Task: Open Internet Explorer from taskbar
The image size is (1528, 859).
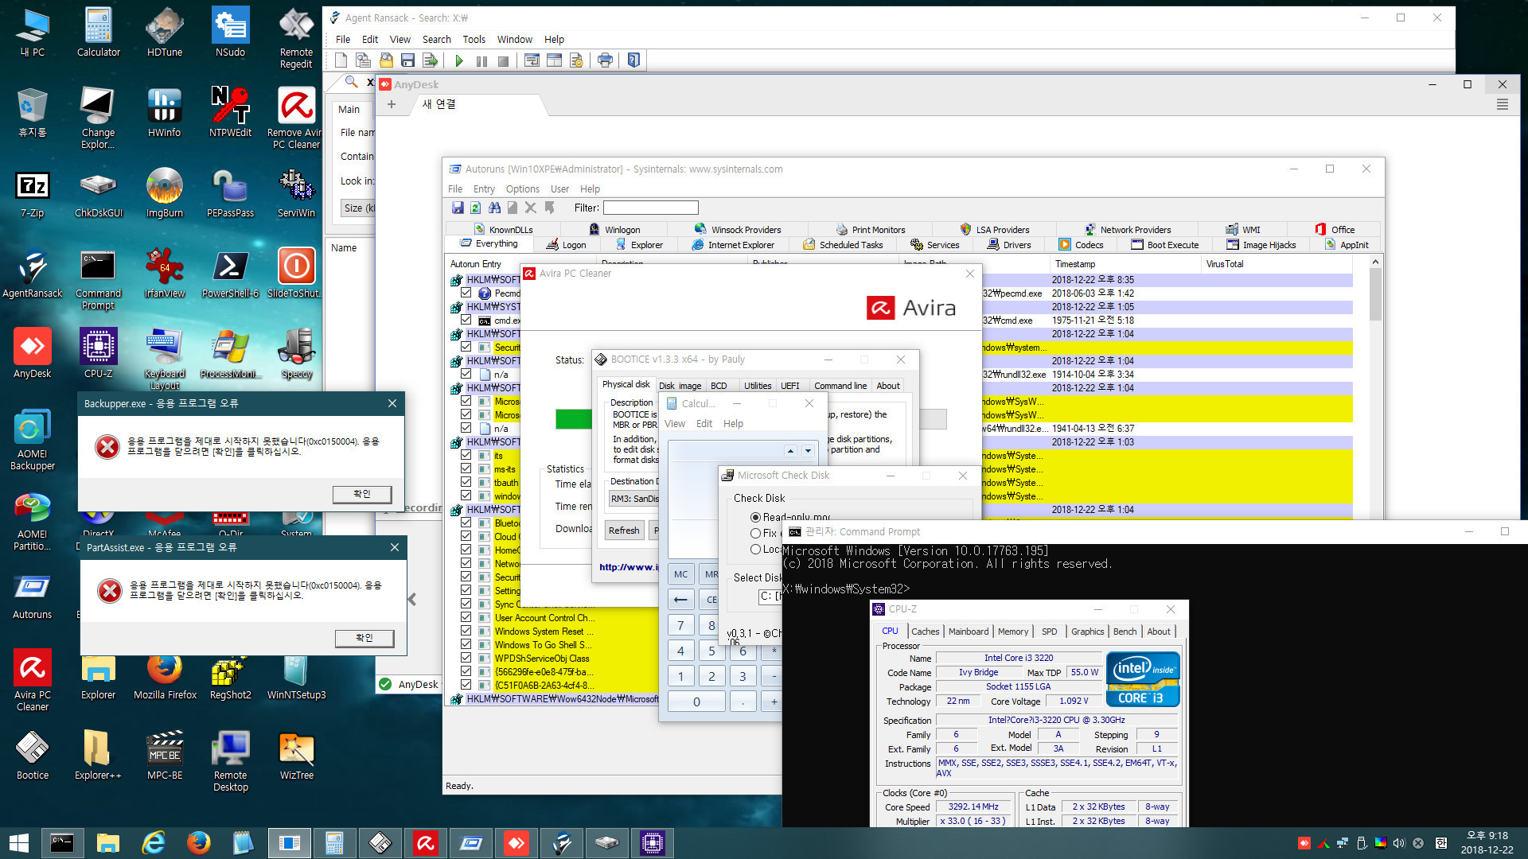Action: click(x=153, y=843)
